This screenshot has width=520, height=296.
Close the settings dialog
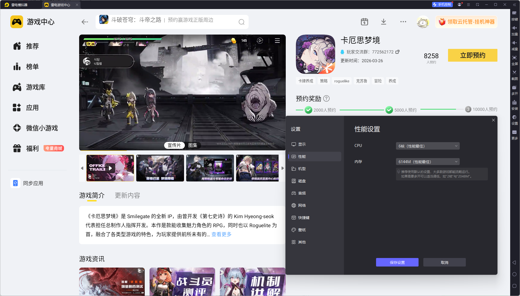click(493, 120)
